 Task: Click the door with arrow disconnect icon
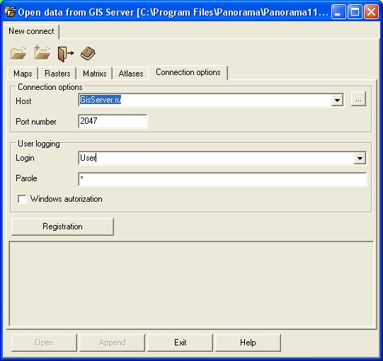65,54
